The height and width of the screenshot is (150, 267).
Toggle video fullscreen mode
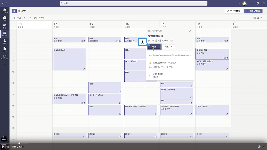(x=264, y=147)
